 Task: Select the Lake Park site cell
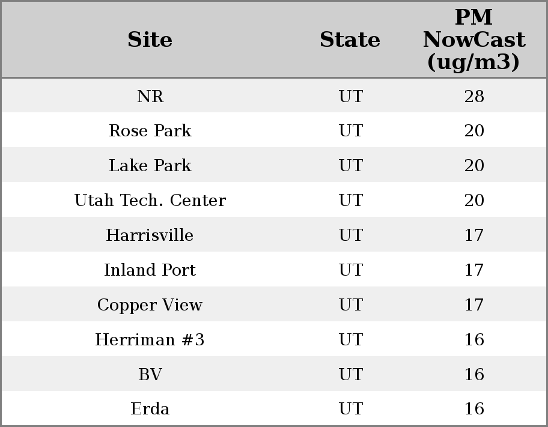(x=150, y=166)
